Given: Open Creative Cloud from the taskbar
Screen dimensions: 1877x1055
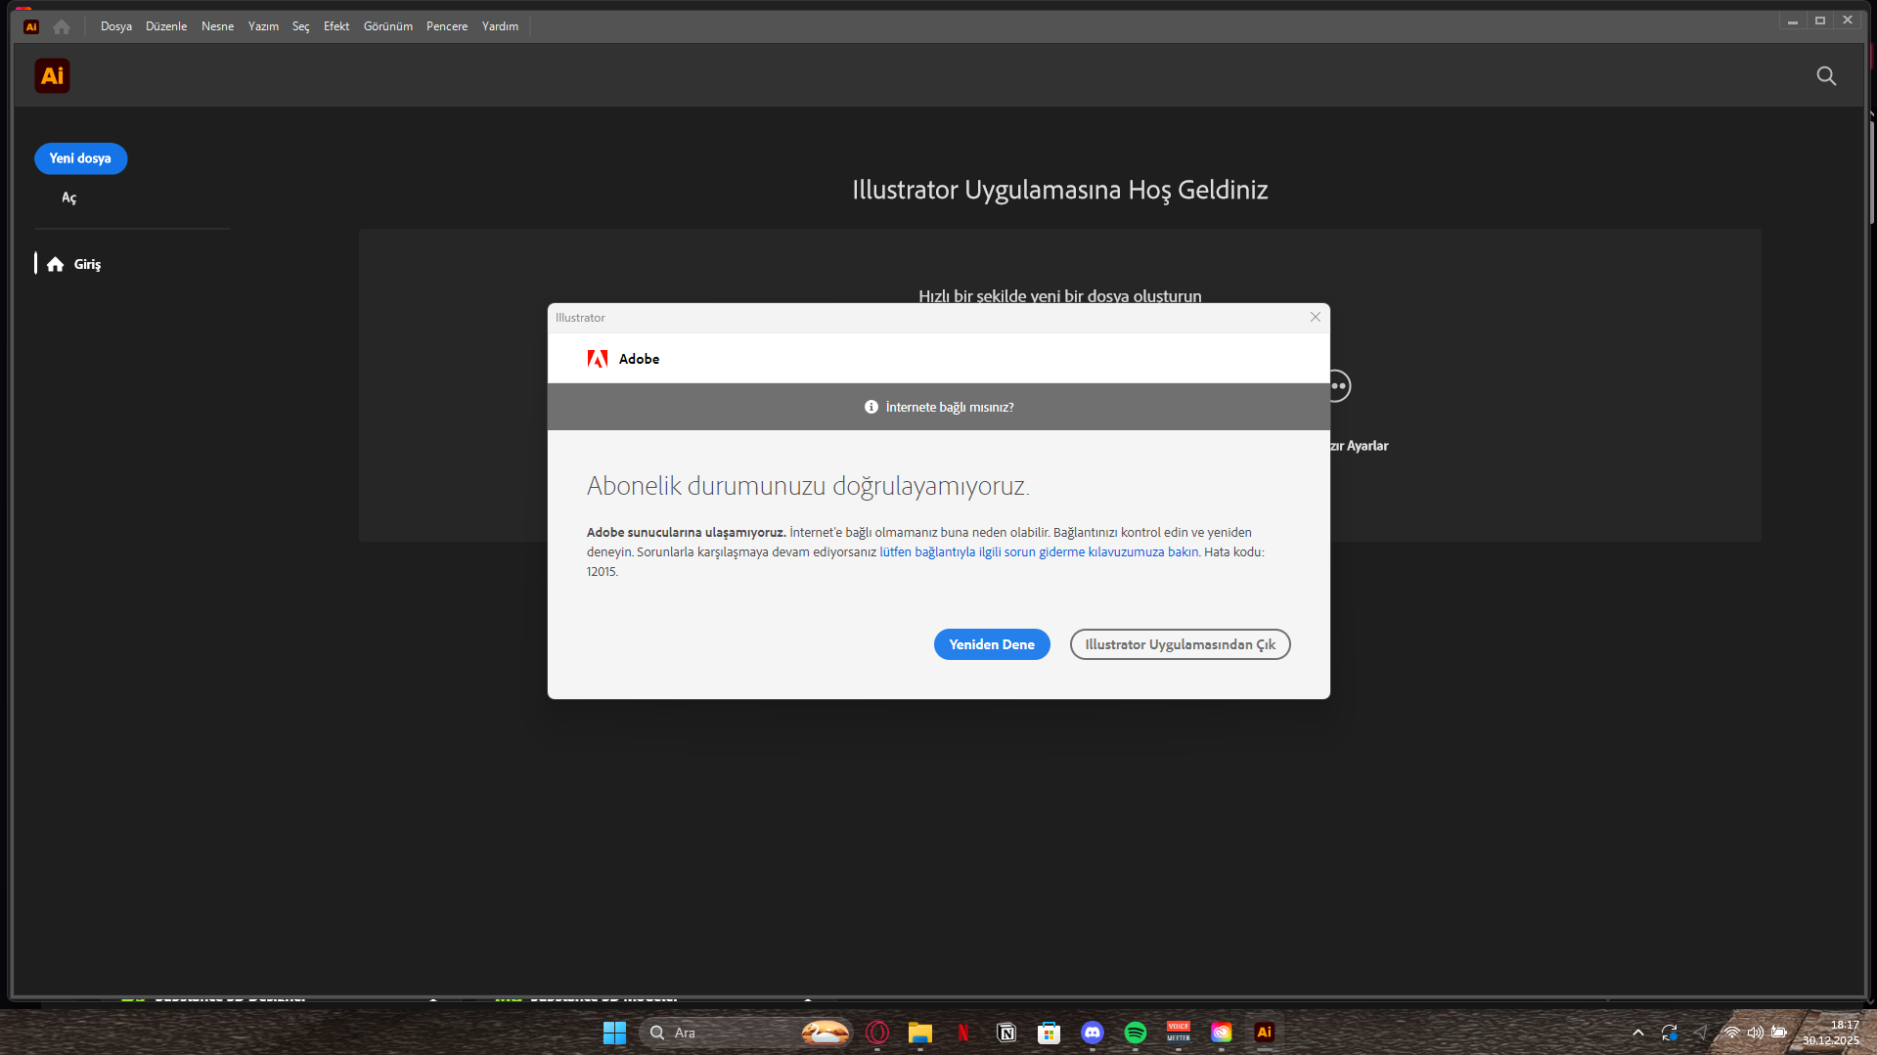Looking at the screenshot, I should pyautogui.click(x=1222, y=1033).
